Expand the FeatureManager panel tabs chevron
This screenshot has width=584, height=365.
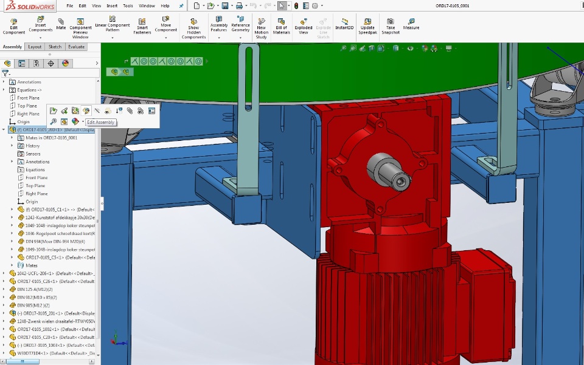[97, 64]
